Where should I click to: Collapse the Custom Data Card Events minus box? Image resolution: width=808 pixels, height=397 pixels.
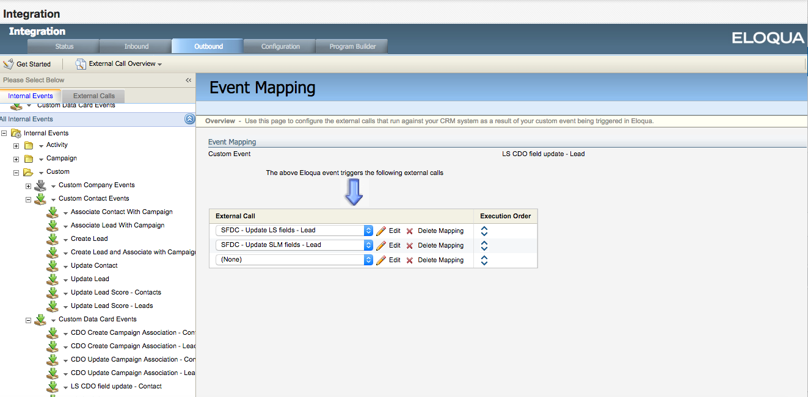point(28,320)
